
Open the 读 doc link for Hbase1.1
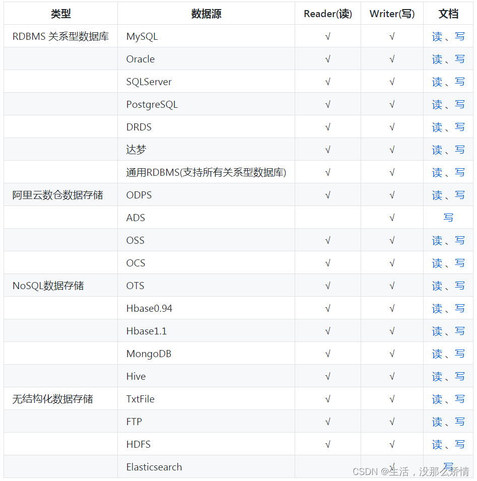[437, 331]
